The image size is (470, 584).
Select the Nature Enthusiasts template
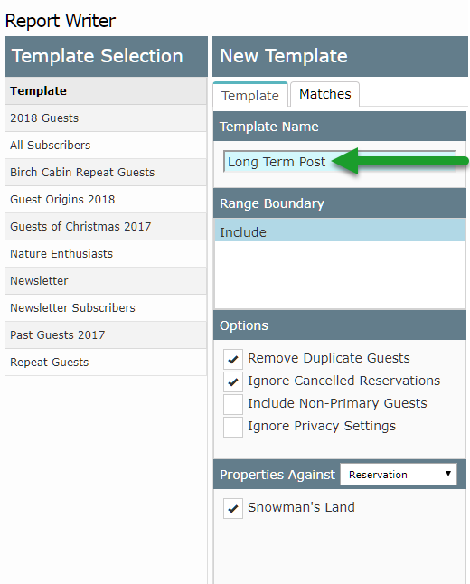click(x=106, y=254)
